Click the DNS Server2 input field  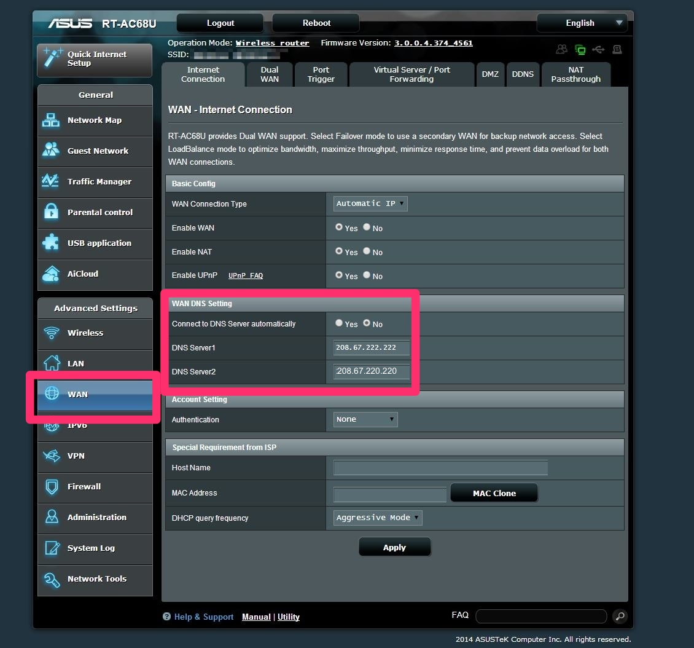(372, 371)
